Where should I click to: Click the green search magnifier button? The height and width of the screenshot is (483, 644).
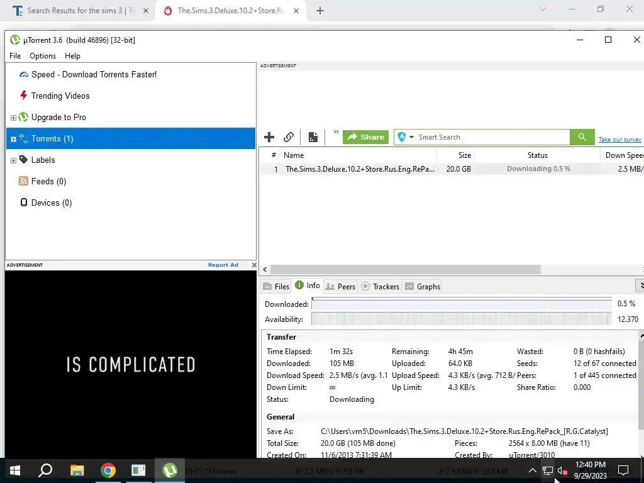coord(582,137)
